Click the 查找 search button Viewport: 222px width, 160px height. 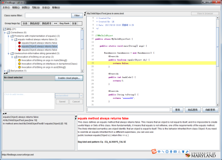pyautogui.click(x=177, y=109)
